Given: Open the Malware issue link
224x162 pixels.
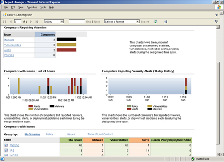Looking at the screenshot, I should click(x=9, y=40).
